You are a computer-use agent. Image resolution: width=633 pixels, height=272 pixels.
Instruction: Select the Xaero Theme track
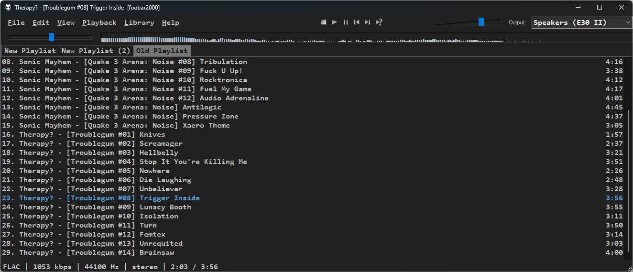tap(206, 125)
